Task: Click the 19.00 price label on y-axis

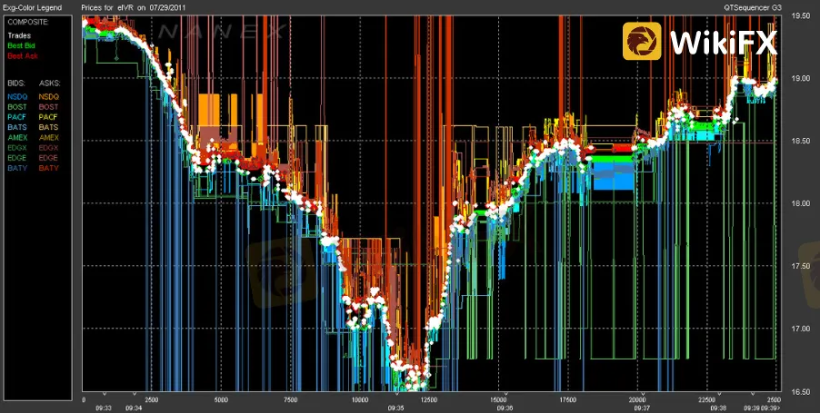Action: coord(800,78)
